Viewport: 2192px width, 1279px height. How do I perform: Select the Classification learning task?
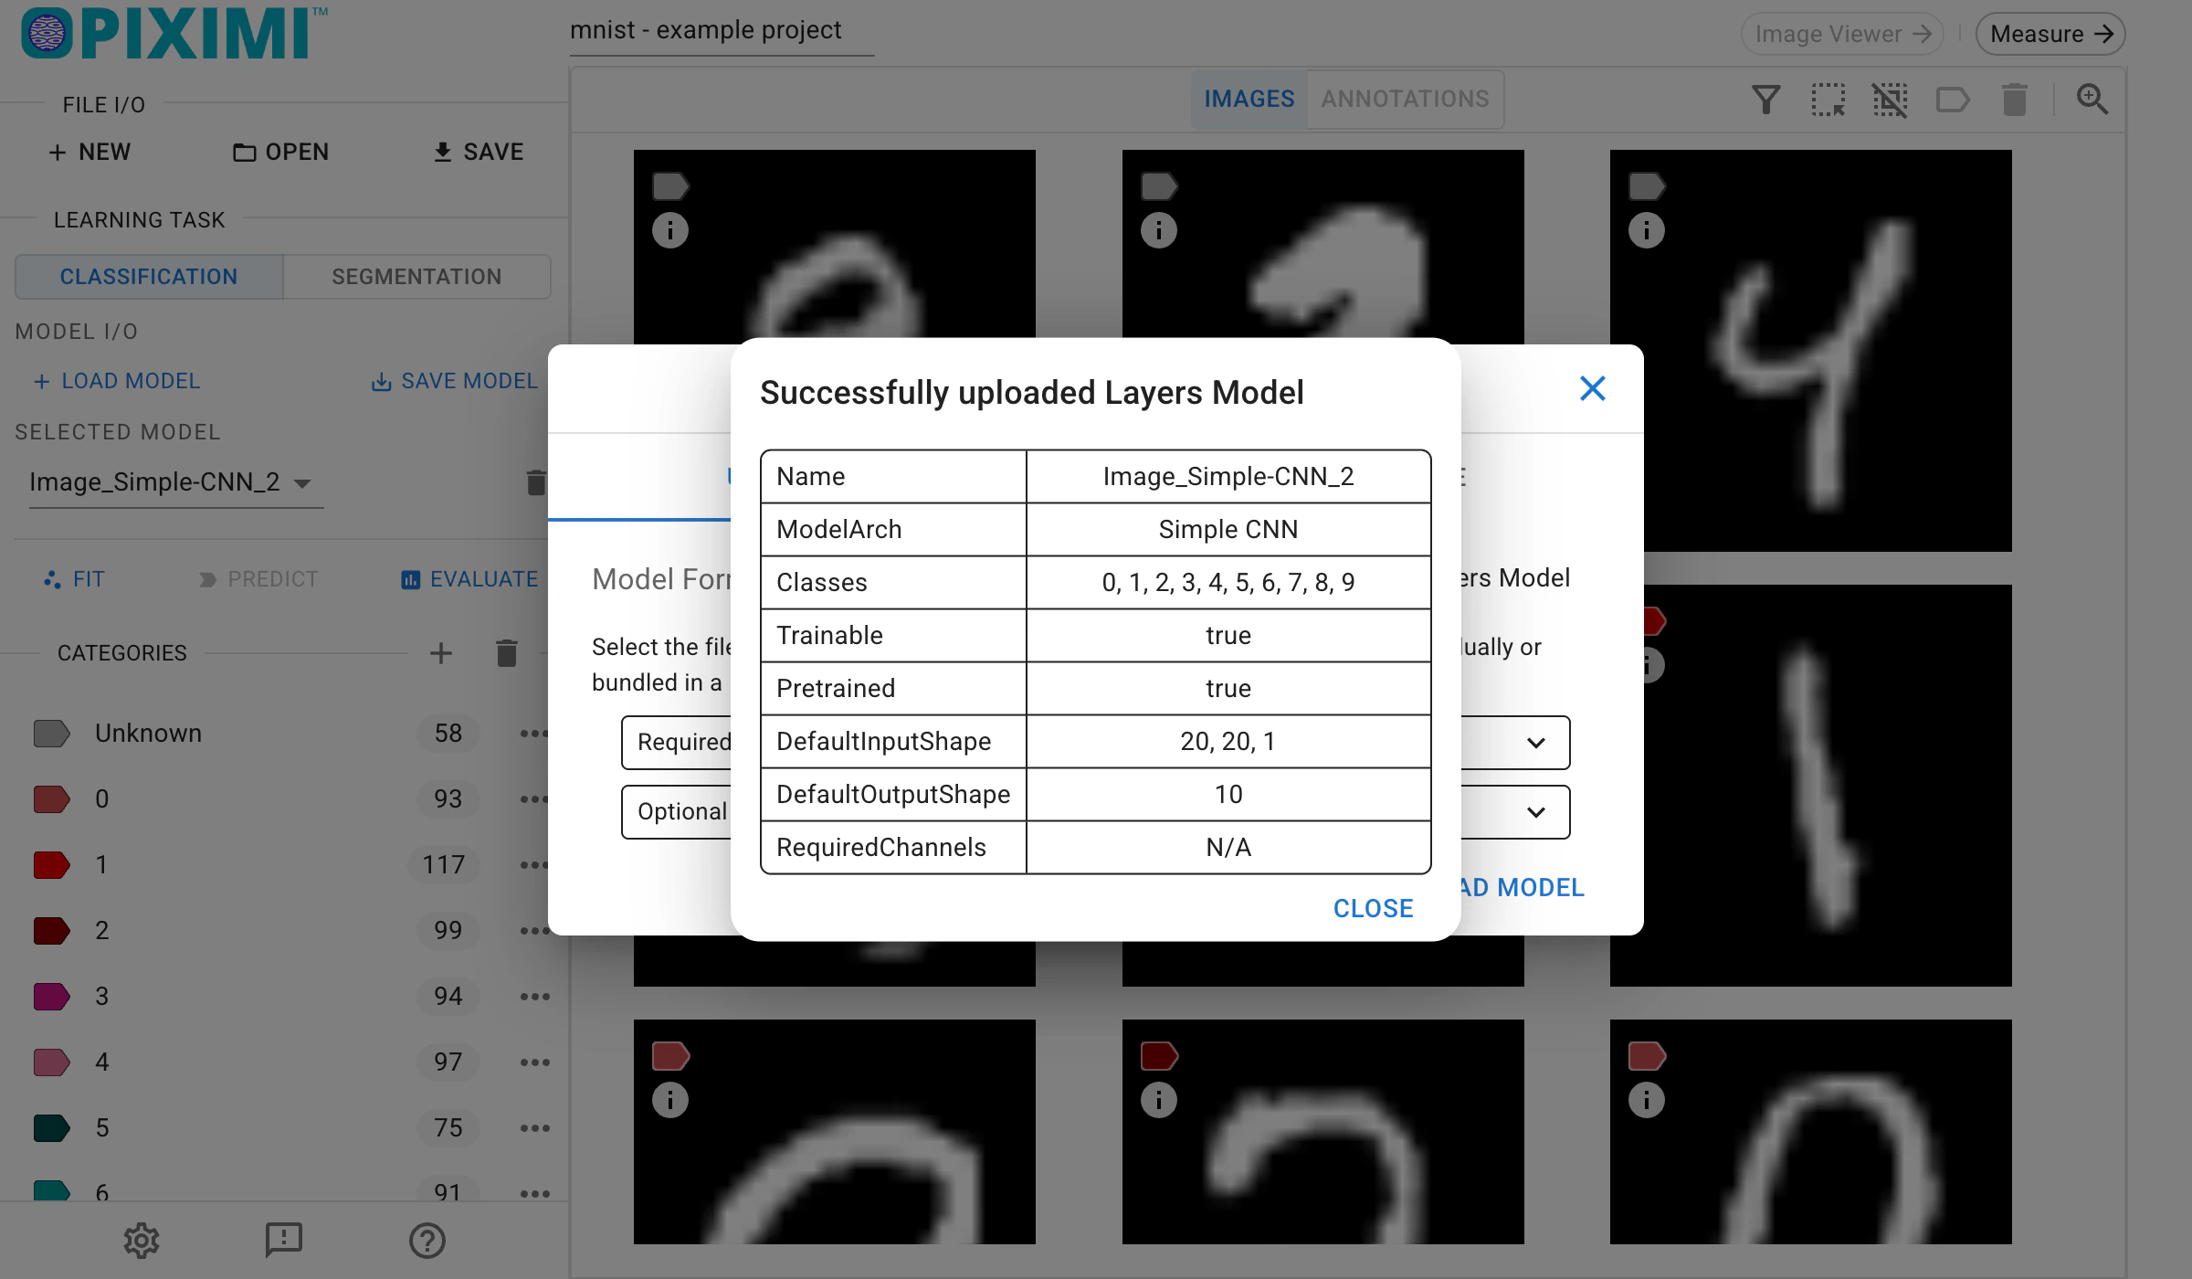click(149, 277)
